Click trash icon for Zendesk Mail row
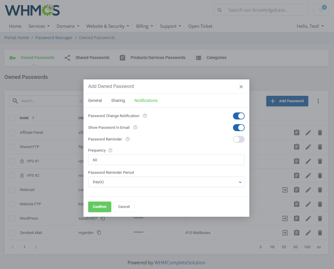 (x=320, y=232)
